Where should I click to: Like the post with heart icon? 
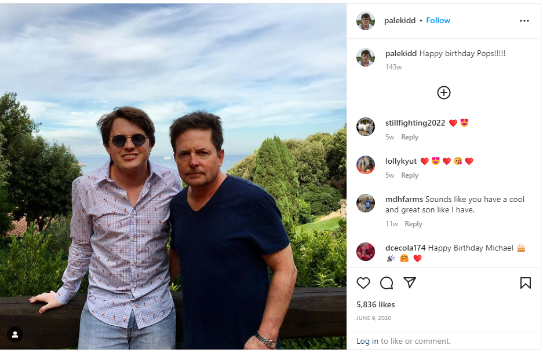click(363, 283)
